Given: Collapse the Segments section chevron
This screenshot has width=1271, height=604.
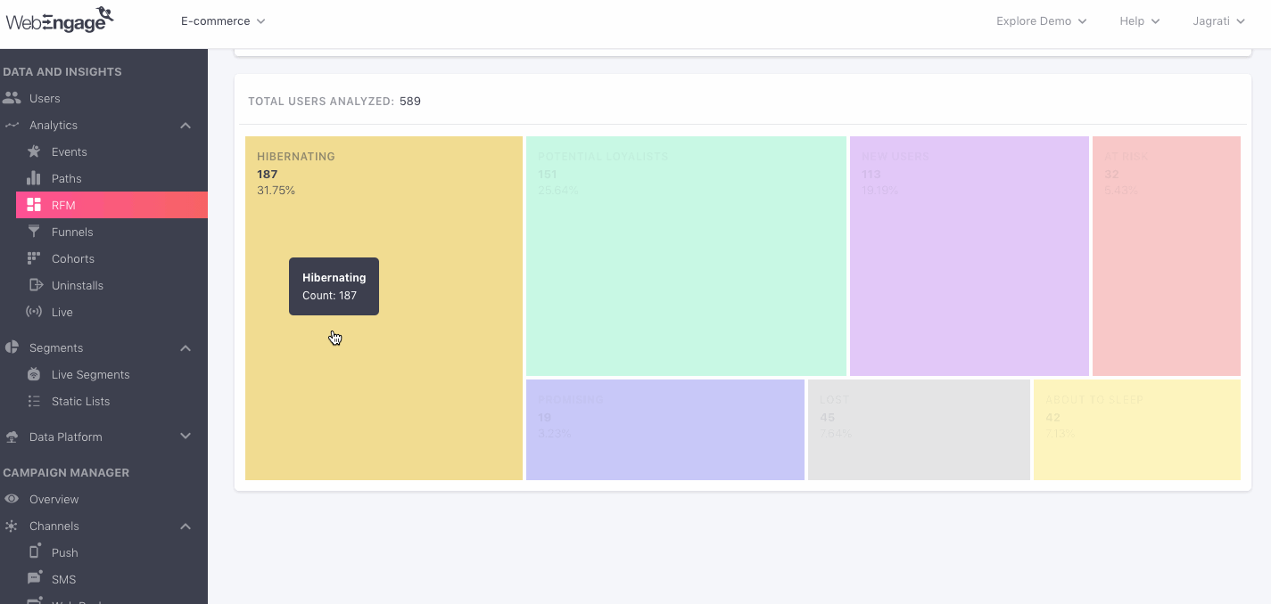Looking at the screenshot, I should 186,348.
